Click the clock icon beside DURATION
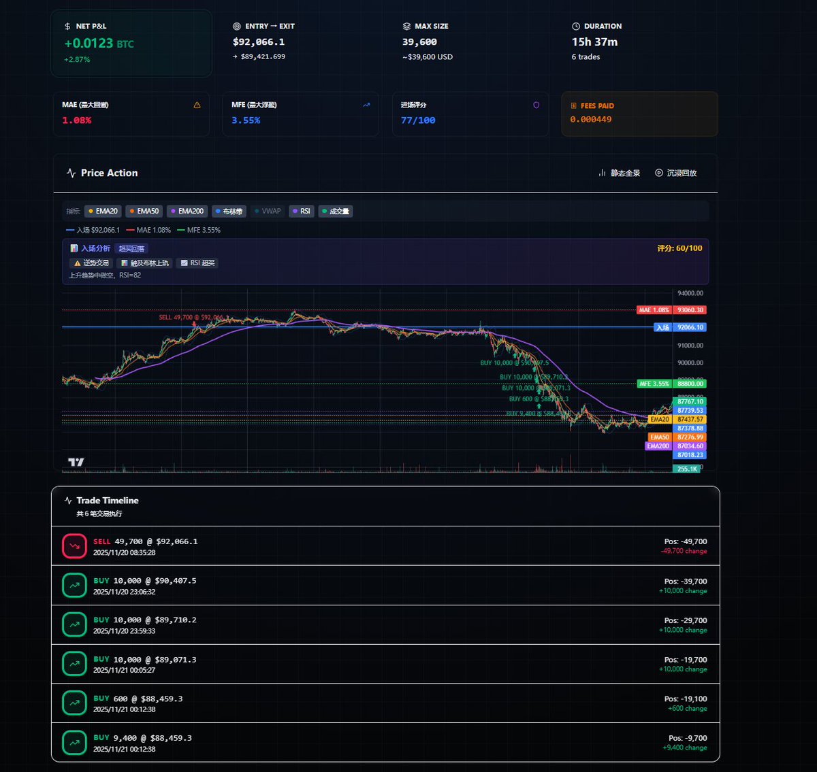Screen dimensions: 817x772 point(576,27)
